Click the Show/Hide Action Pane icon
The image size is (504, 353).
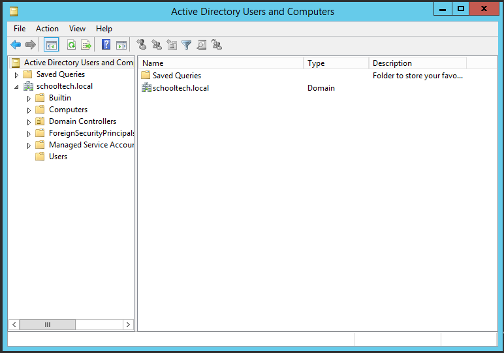click(121, 45)
